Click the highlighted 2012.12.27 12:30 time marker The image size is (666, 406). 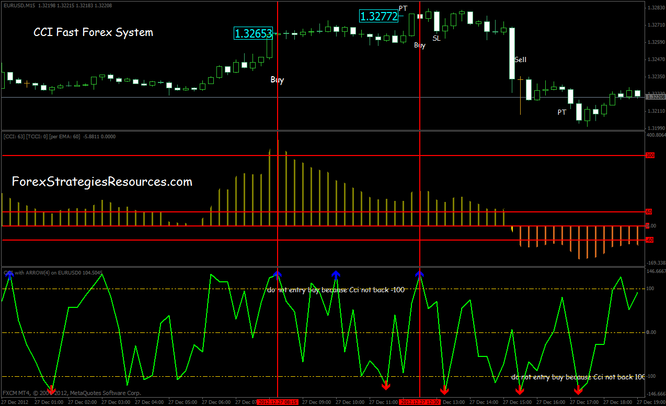(x=420, y=402)
